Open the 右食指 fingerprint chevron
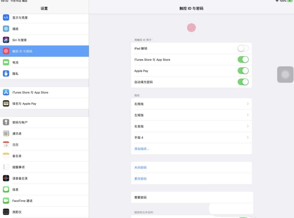The width and height of the screenshot is (294, 218). point(248,126)
